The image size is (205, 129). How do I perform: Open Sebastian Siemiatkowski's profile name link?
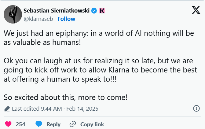point(57,11)
